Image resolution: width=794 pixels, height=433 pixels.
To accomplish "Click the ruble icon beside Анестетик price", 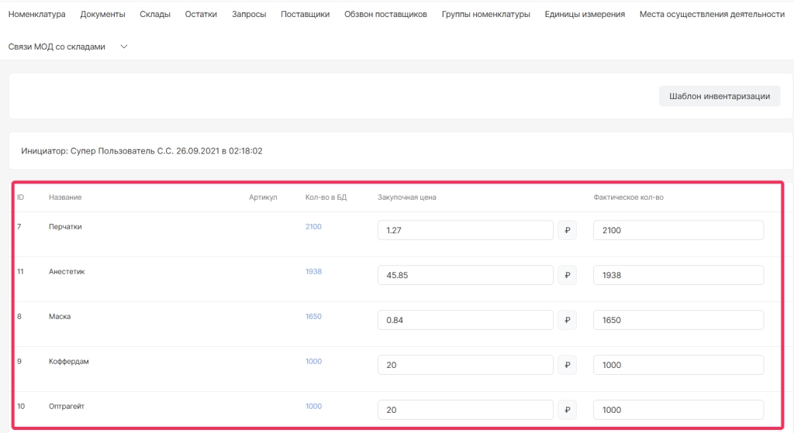I will click(x=567, y=275).
